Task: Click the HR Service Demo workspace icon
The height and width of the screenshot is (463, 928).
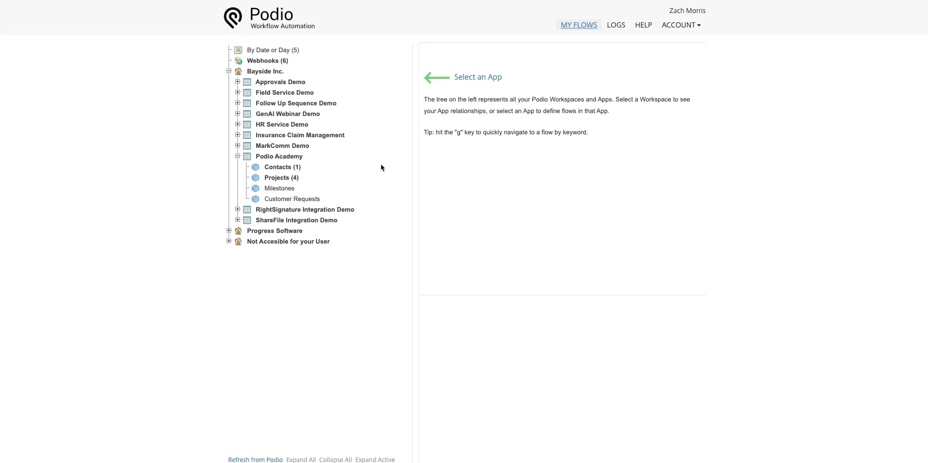Action: coord(247,125)
